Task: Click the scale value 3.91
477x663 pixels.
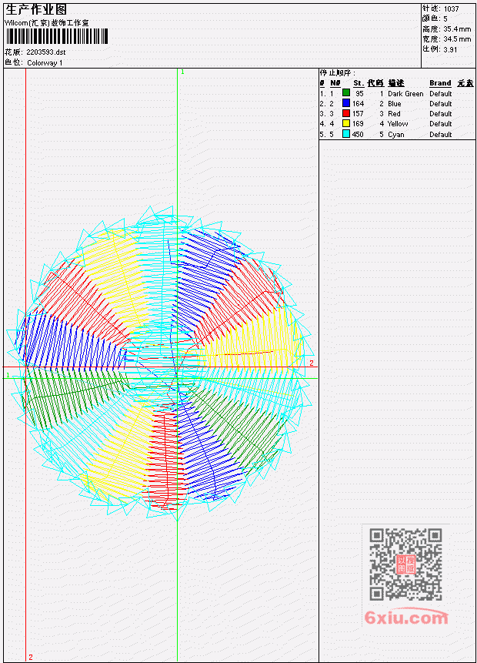Action: click(x=450, y=49)
